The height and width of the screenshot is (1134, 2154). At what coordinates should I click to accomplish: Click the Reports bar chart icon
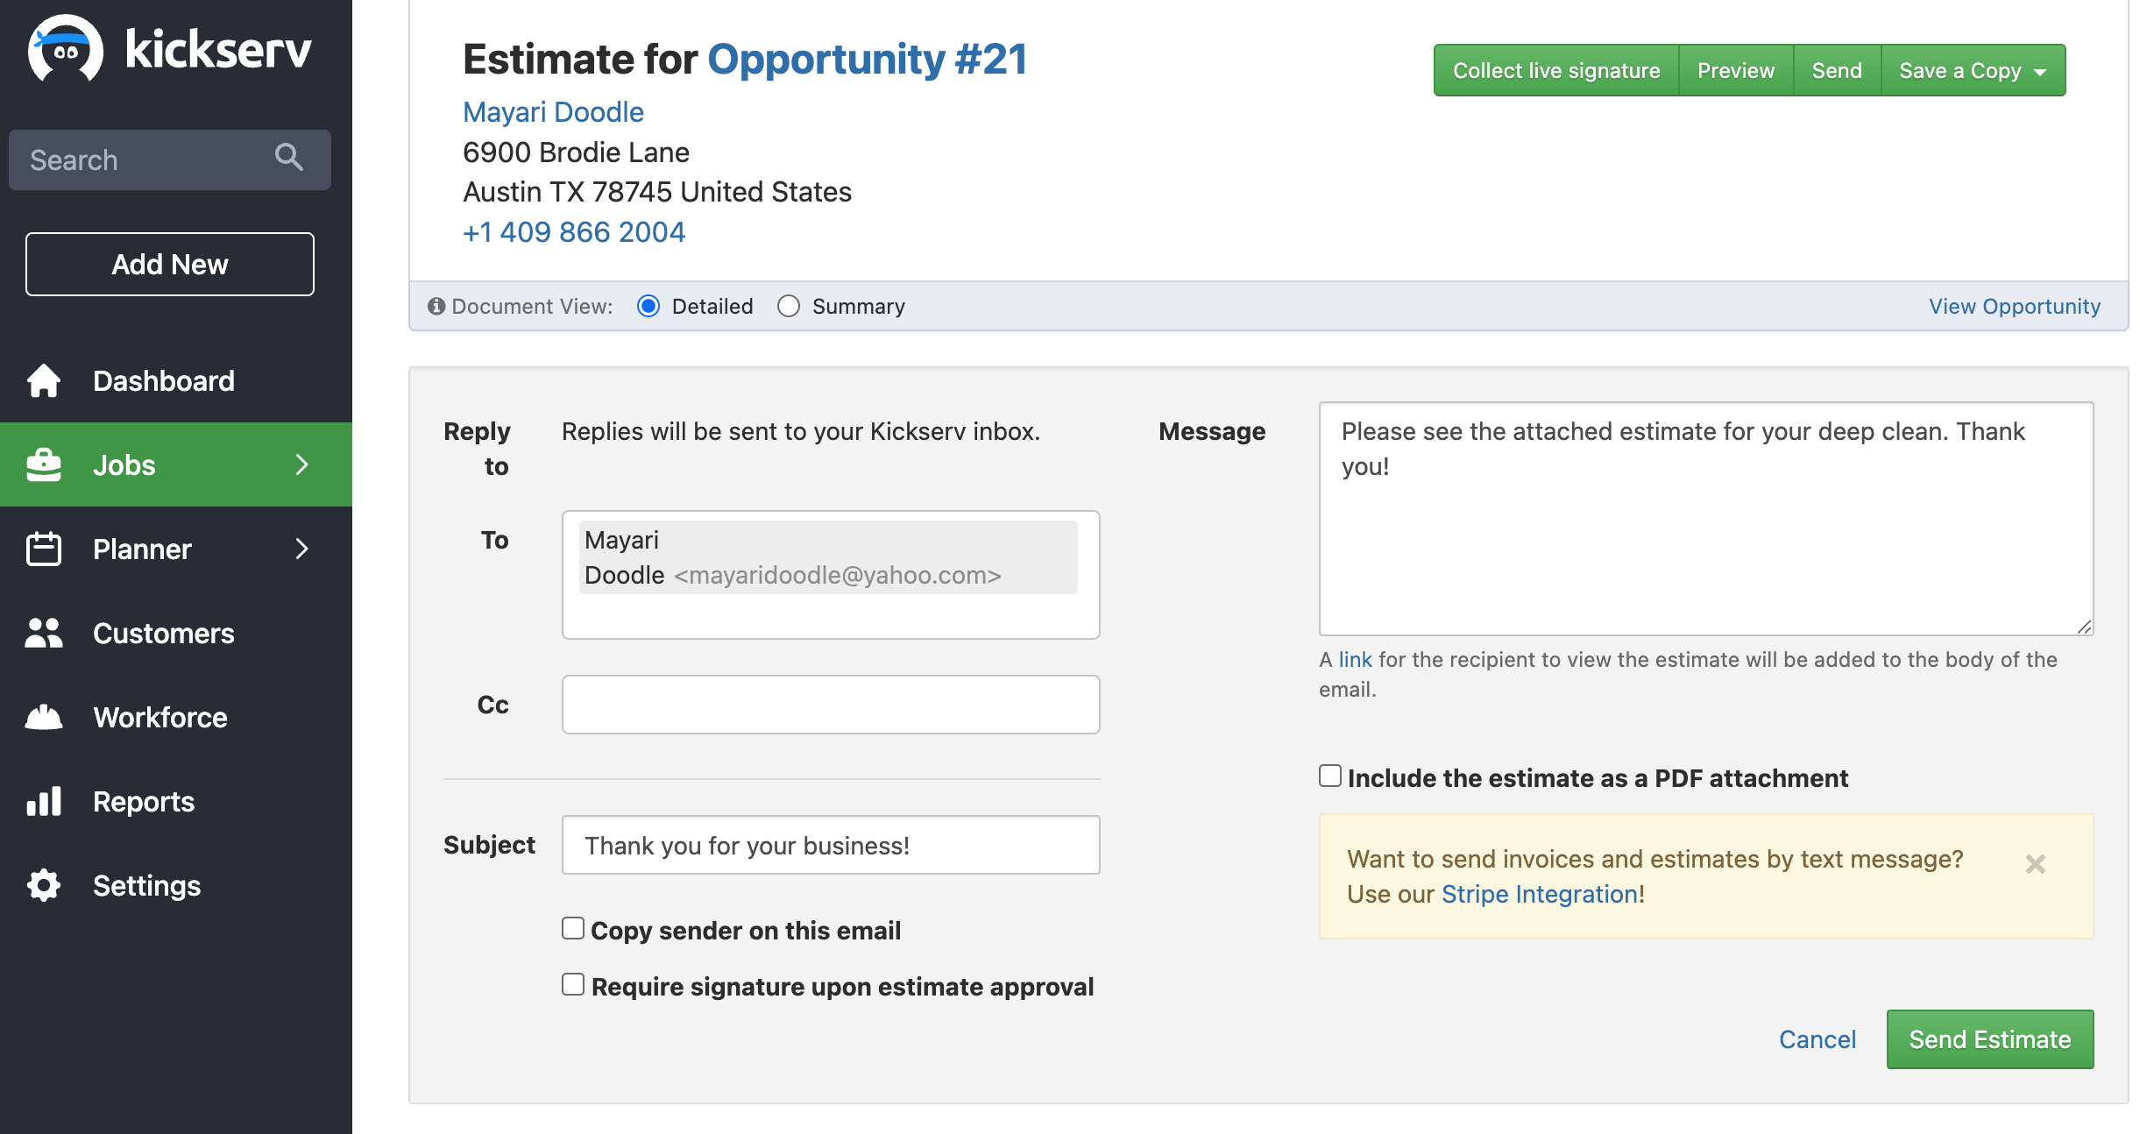pos(44,801)
